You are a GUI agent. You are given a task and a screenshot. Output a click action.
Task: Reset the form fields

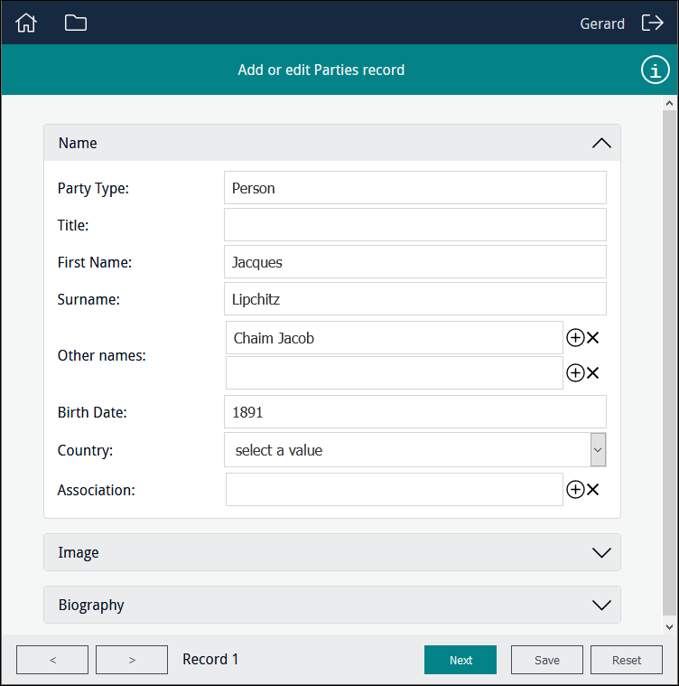tap(626, 660)
